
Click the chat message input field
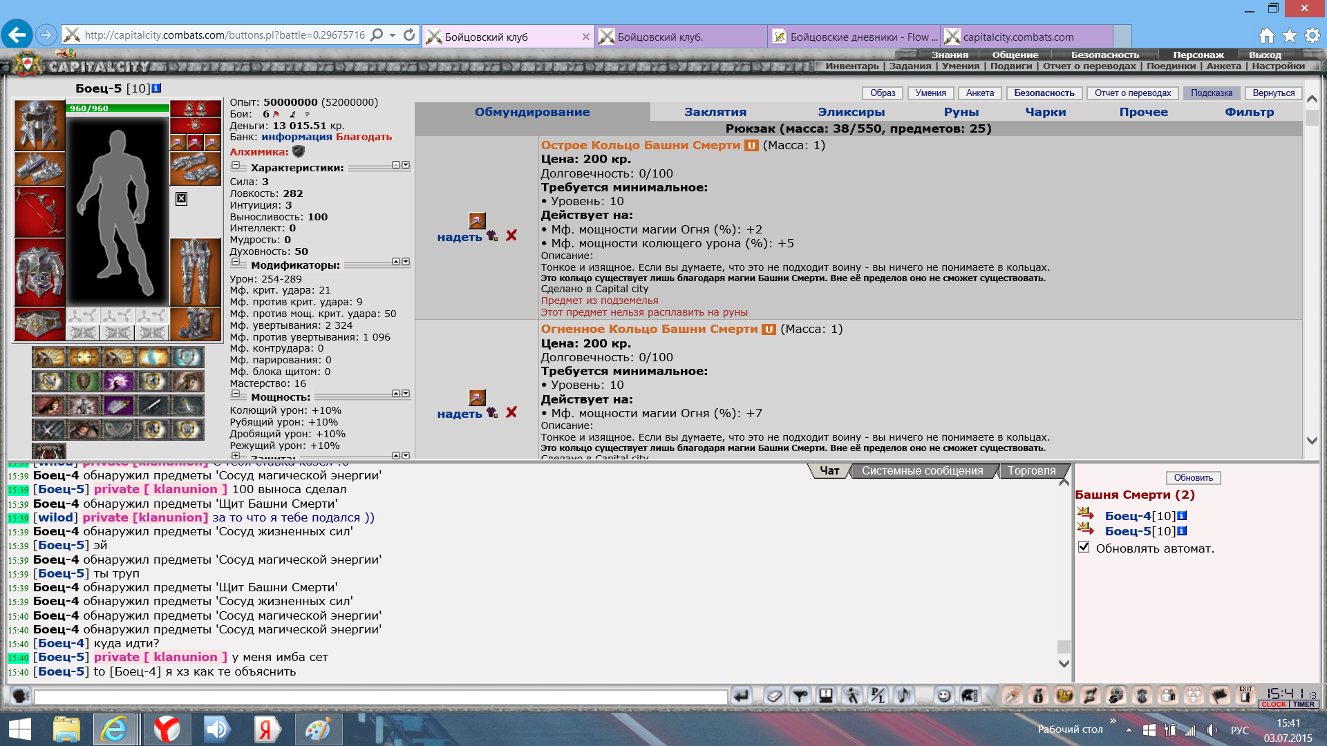click(x=381, y=696)
